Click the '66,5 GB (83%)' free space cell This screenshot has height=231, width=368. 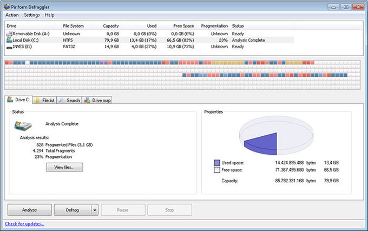click(180, 40)
